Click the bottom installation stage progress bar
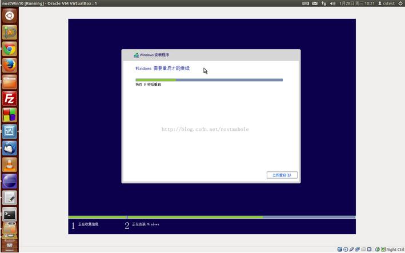 point(212,217)
